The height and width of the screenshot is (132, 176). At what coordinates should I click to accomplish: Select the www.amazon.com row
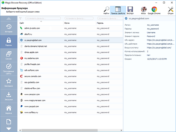coord(71,94)
